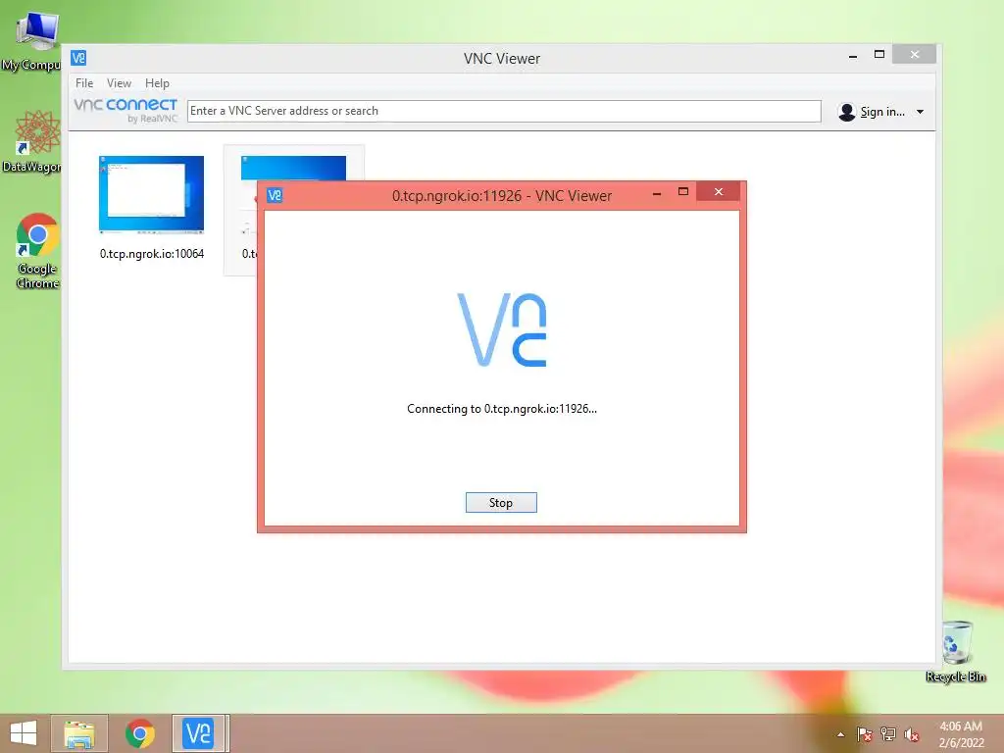
Task: Stop the connection to 0.tcp.ngrok.io:11926
Action: pos(501,503)
